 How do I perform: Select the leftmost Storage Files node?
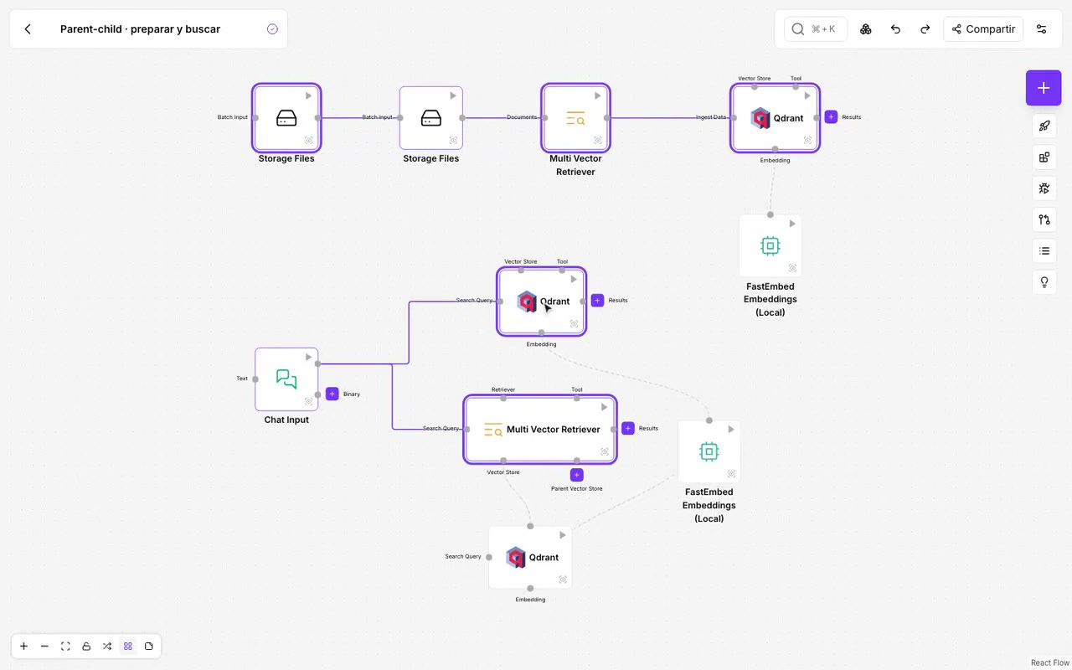tap(286, 118)
